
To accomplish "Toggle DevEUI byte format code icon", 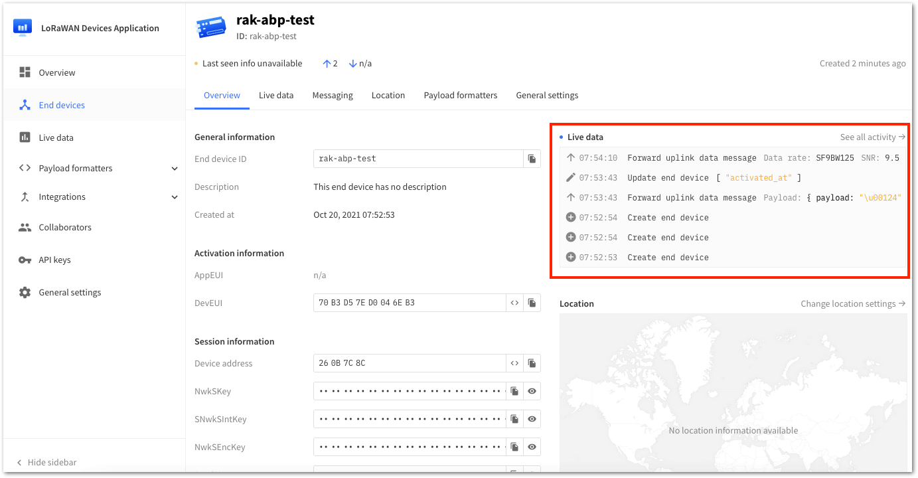I will (514, 303).
